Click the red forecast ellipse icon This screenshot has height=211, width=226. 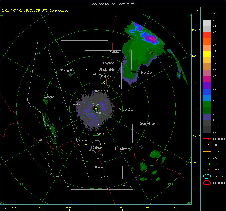point(207,183)
